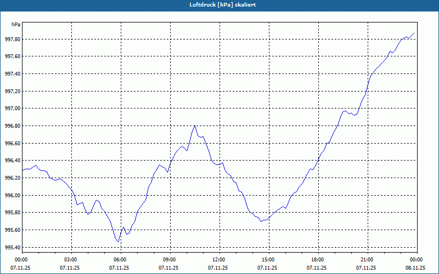Click the curve's end point near midnight
Screen dimensions: 439x274
click(x=414, y=33)
